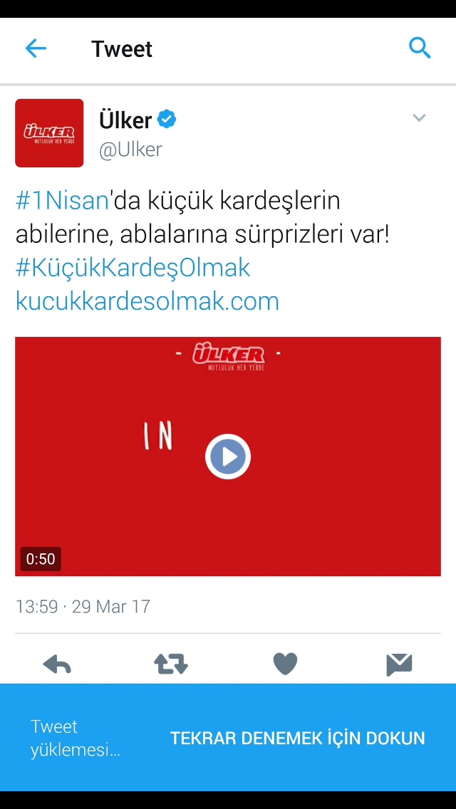Retweet using the retweet icon
The width and height of the screenshot is (456, 809).
click(171, 664)
